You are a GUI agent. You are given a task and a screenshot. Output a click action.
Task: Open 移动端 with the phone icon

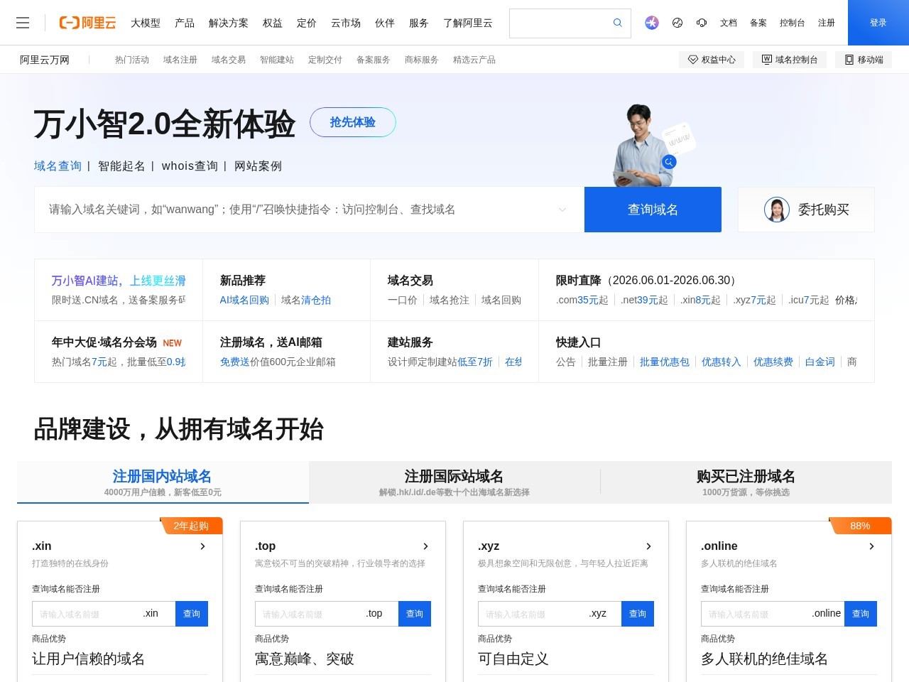click(x=864, y=60)
